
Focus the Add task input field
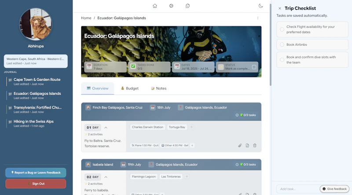click(x=297, y=189)
